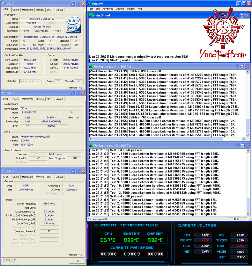The height and width of the screenshot is (266, 252).
Task: Maximize the Prime95 window
Action: 244,4
